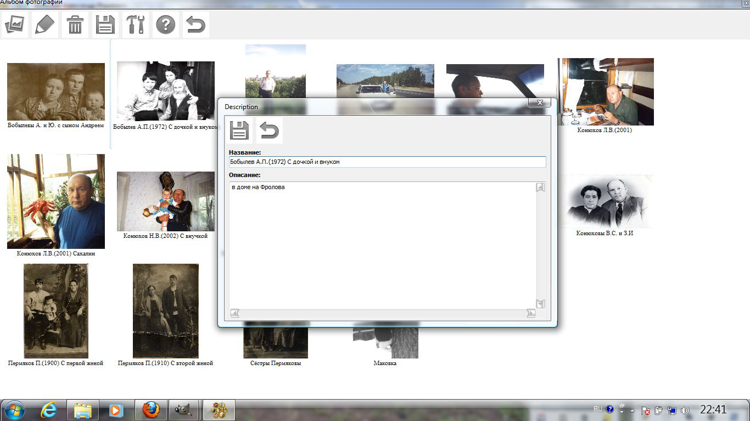Close the Description dialog window
Screen dimensions: 750x421
click(x=539, y=103)
